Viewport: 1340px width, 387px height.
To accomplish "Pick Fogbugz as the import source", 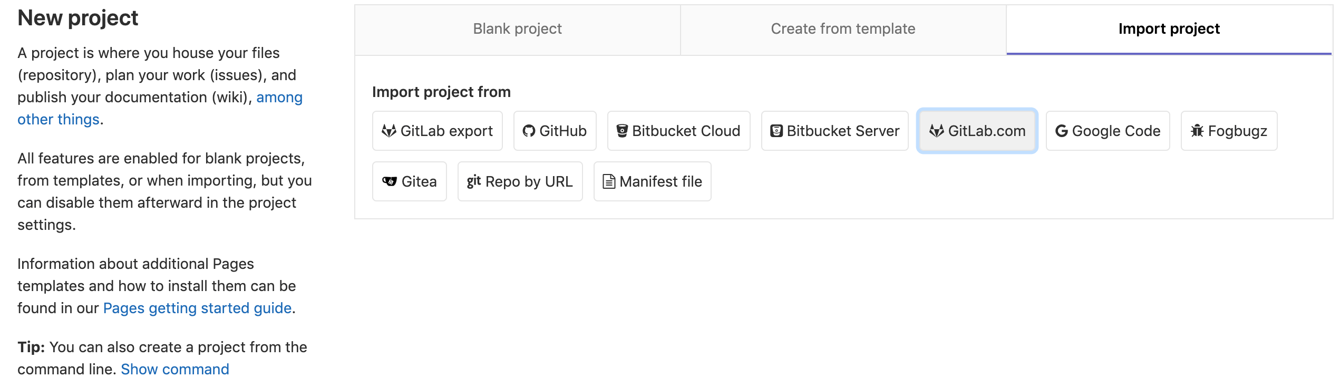I will click(1229, 131).
